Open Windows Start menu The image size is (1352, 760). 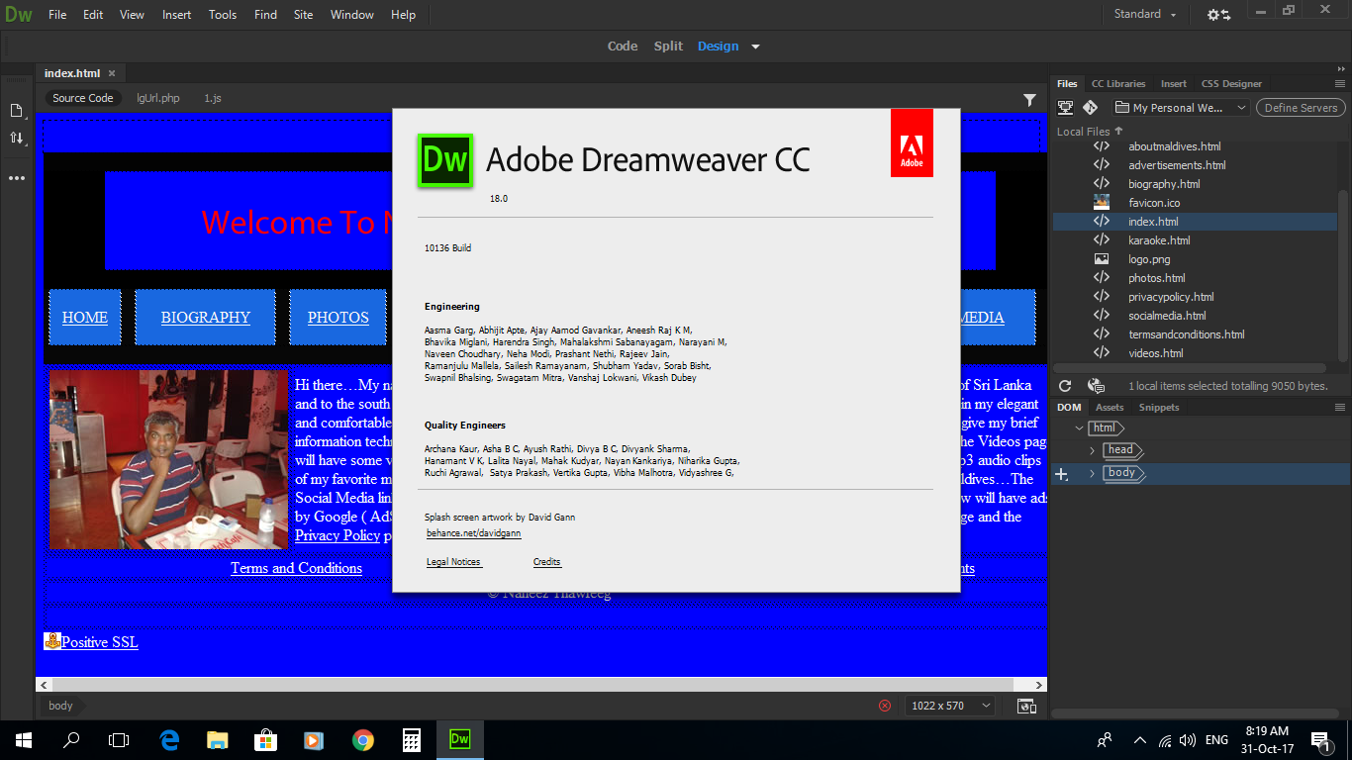(x=23, y=739)
